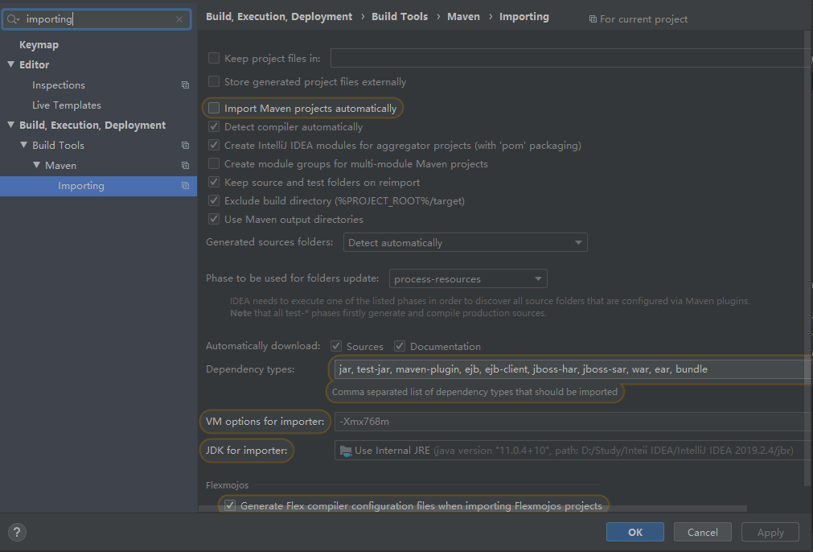Click project-level icon beside Inspections
The width and height of the screenshot is (813, 552).
(x=185, y=85)
